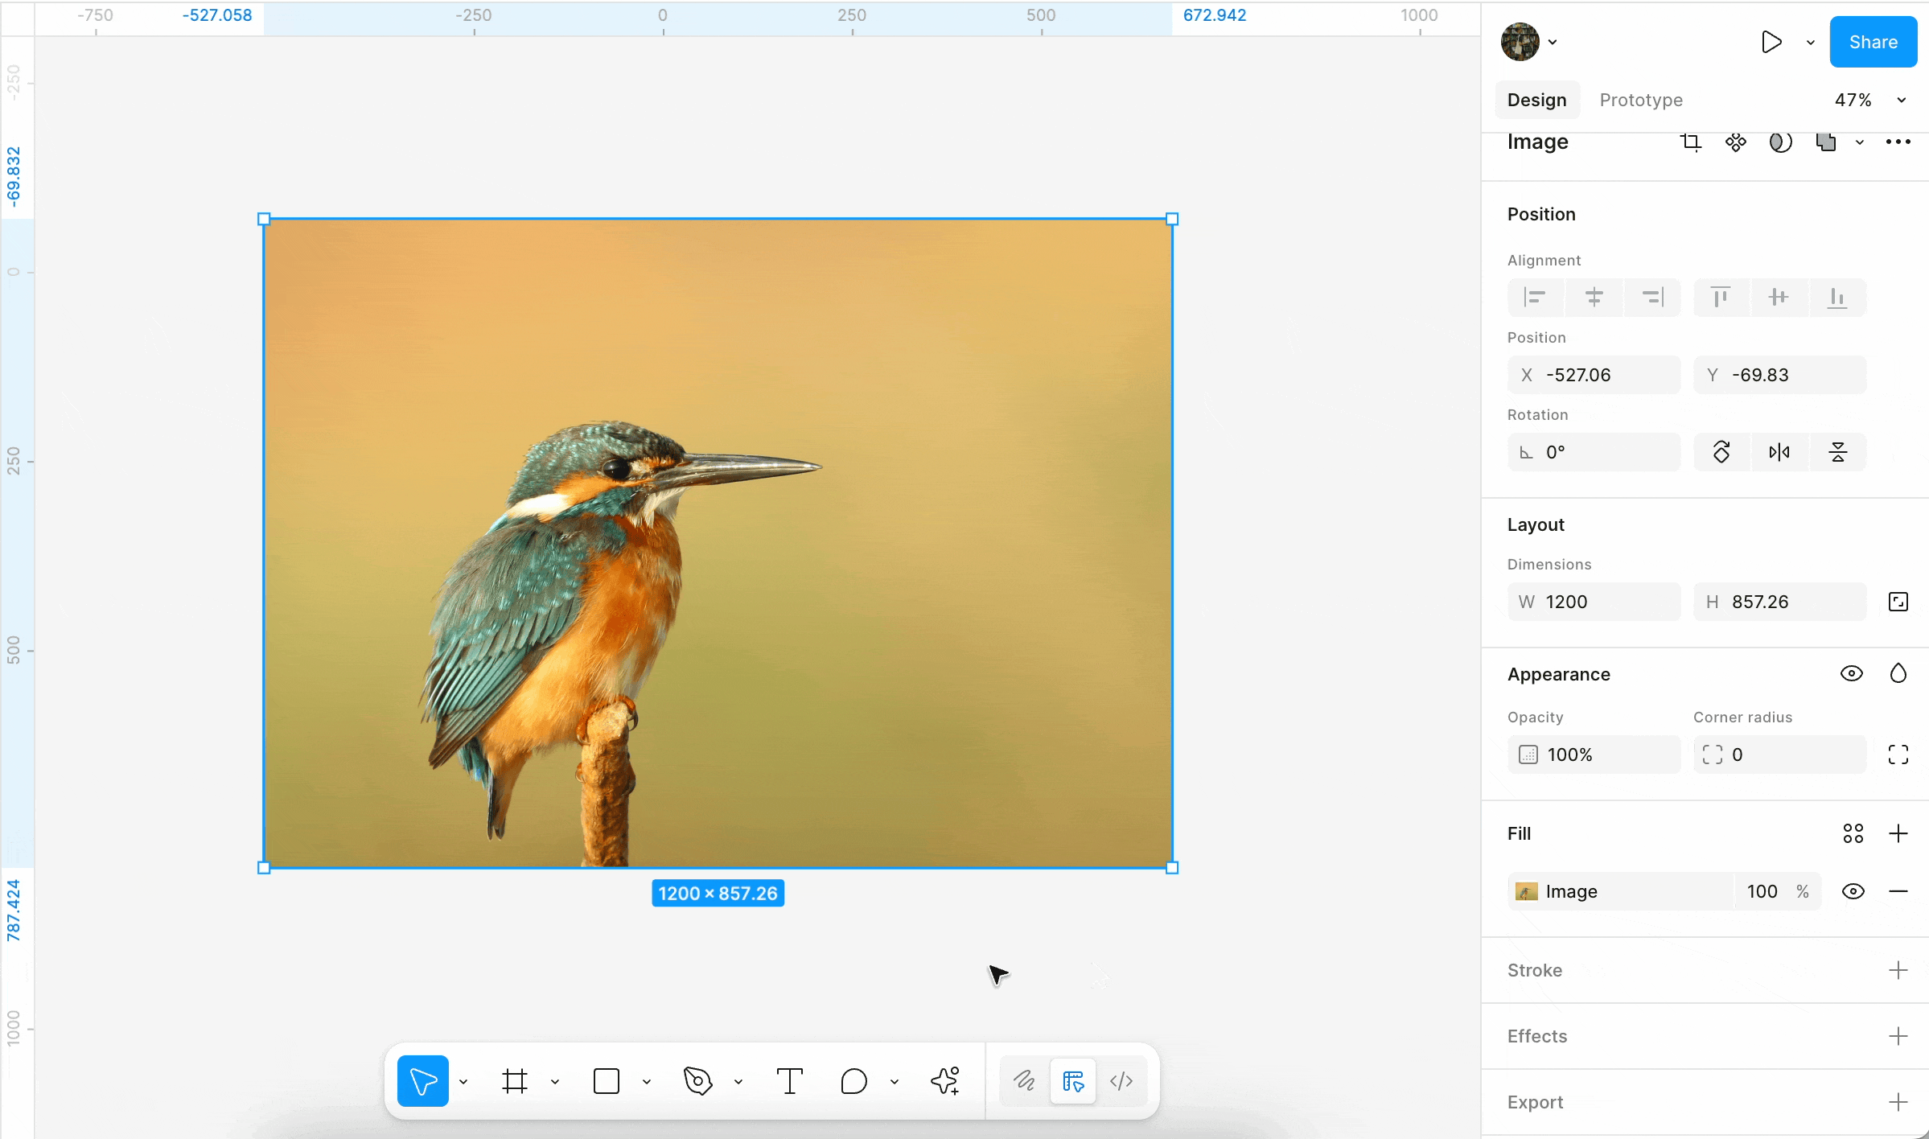Open the boolean operations dropdown arrow
The width and height of the screenshot is (1929, 1139).
(1860, 142)
